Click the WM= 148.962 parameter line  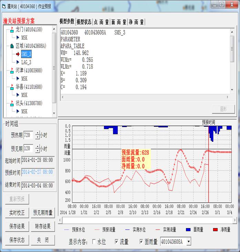(x=75, y=53)
